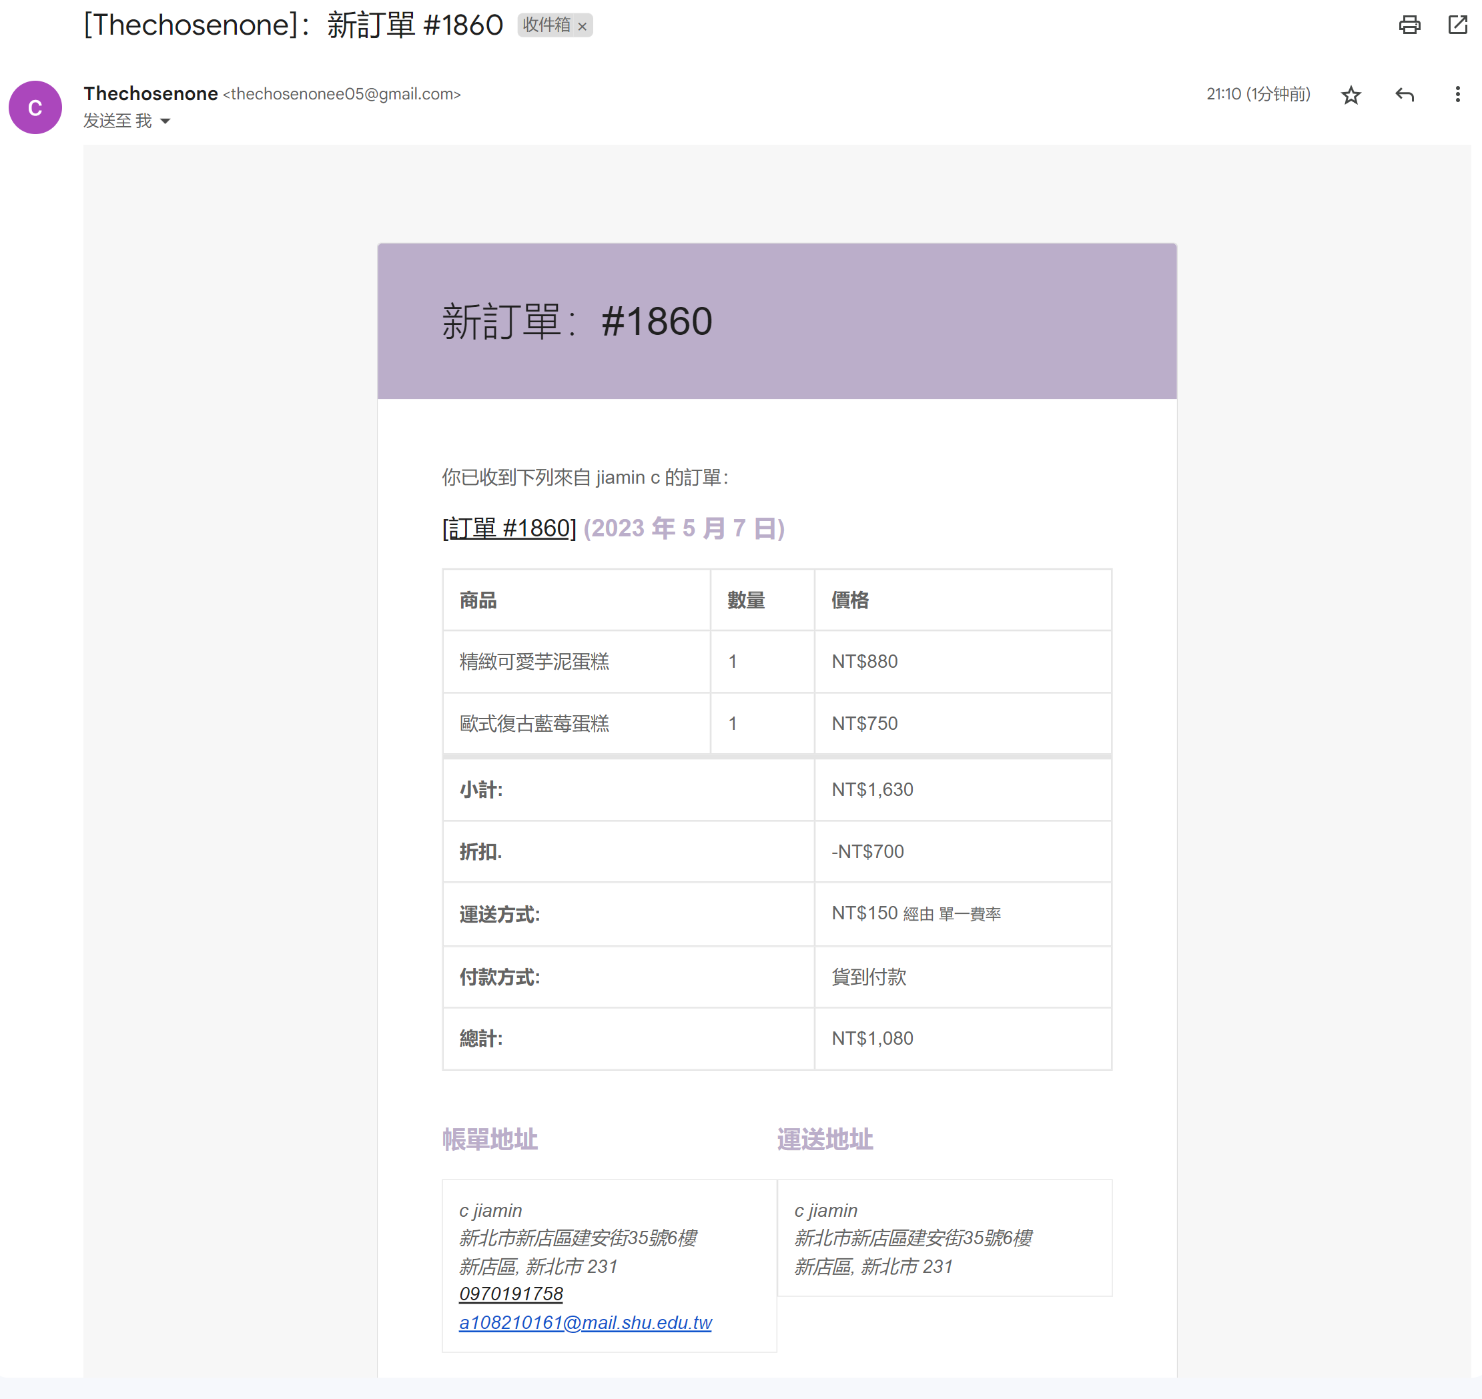Screen dimensions: 1482x1399
Task: Click the phone number 0970191758
Action: [511, 1294]
